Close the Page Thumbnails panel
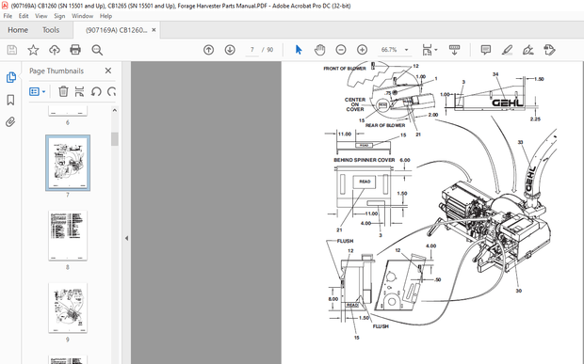584x364 pixels. pos(108,71)
